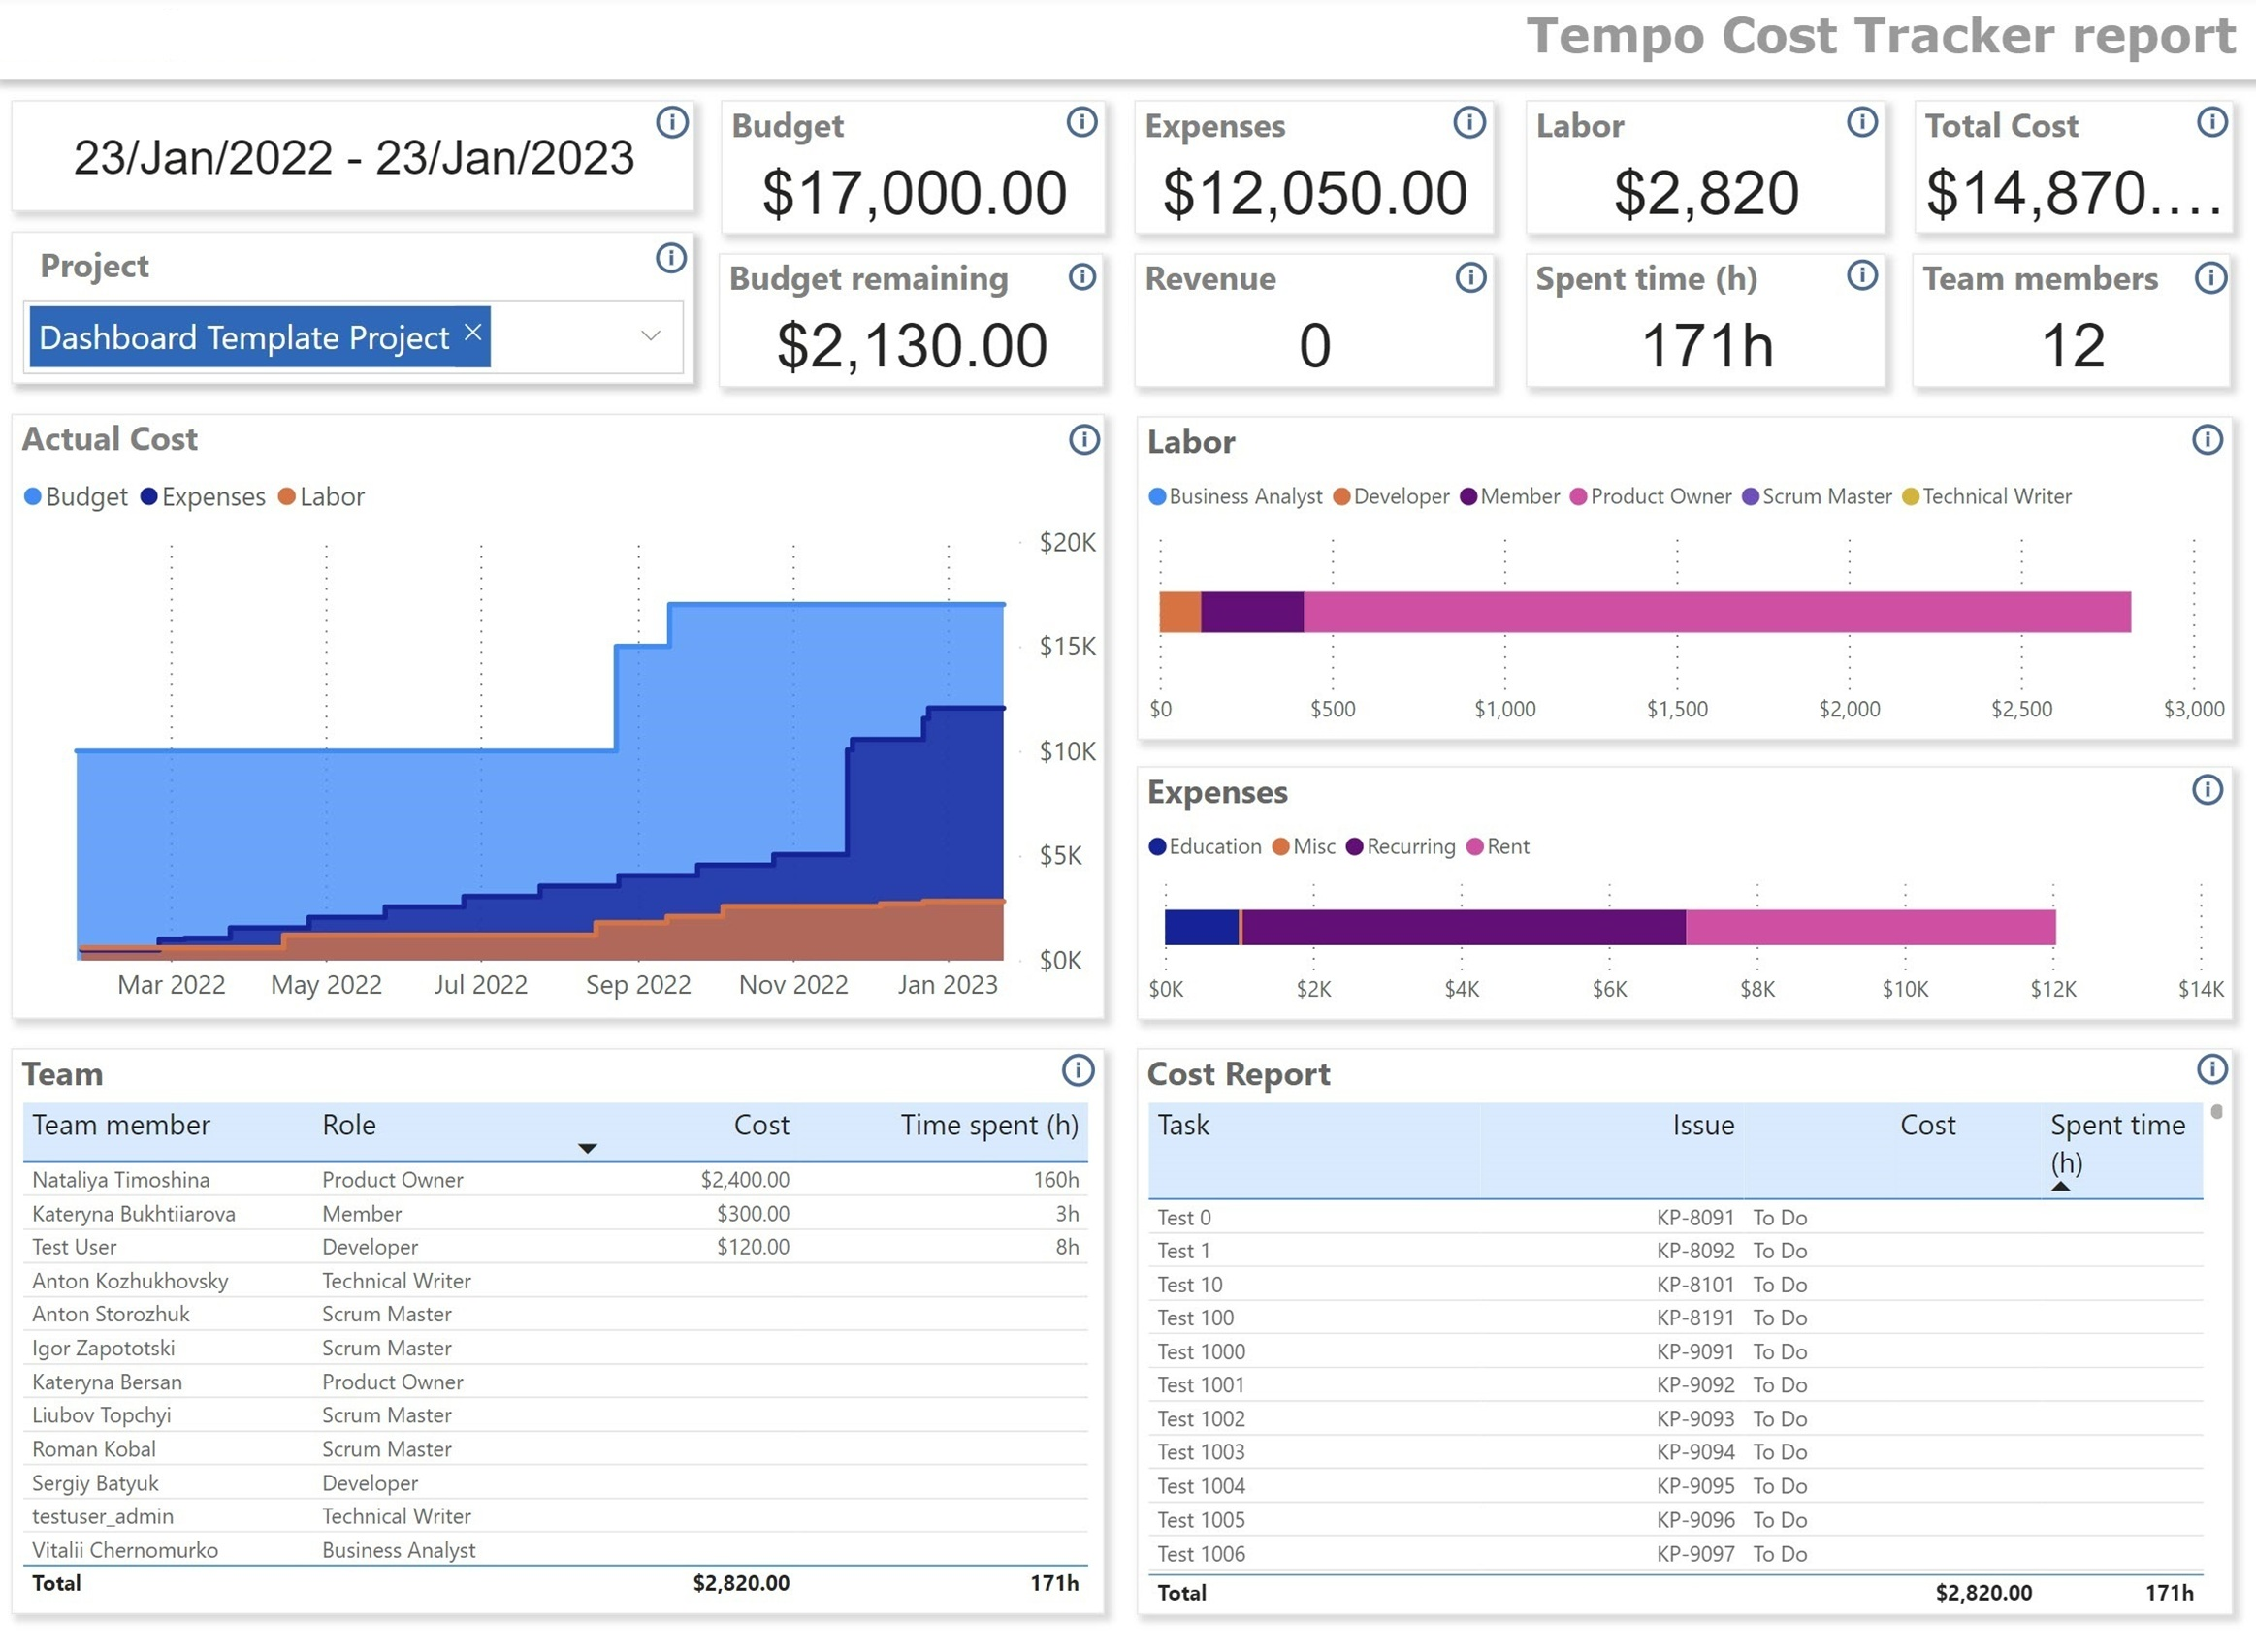Open info icon on Cost Report panel
The width and height of the screenshot is (2256, 1652).
2211,1069
